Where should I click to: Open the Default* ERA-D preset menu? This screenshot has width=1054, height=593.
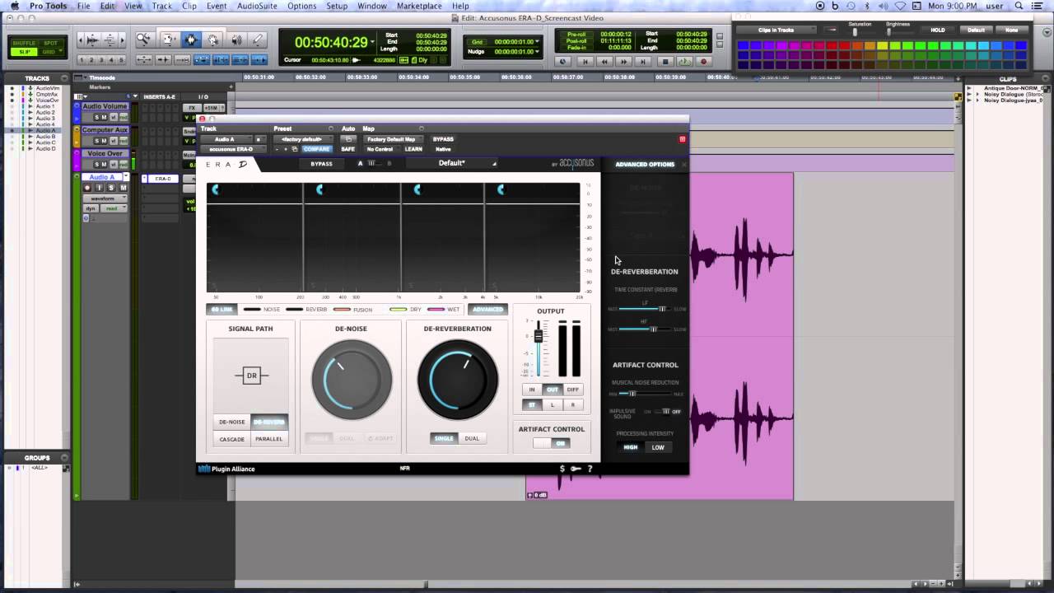pyautogui.click(x=453, y=163)
